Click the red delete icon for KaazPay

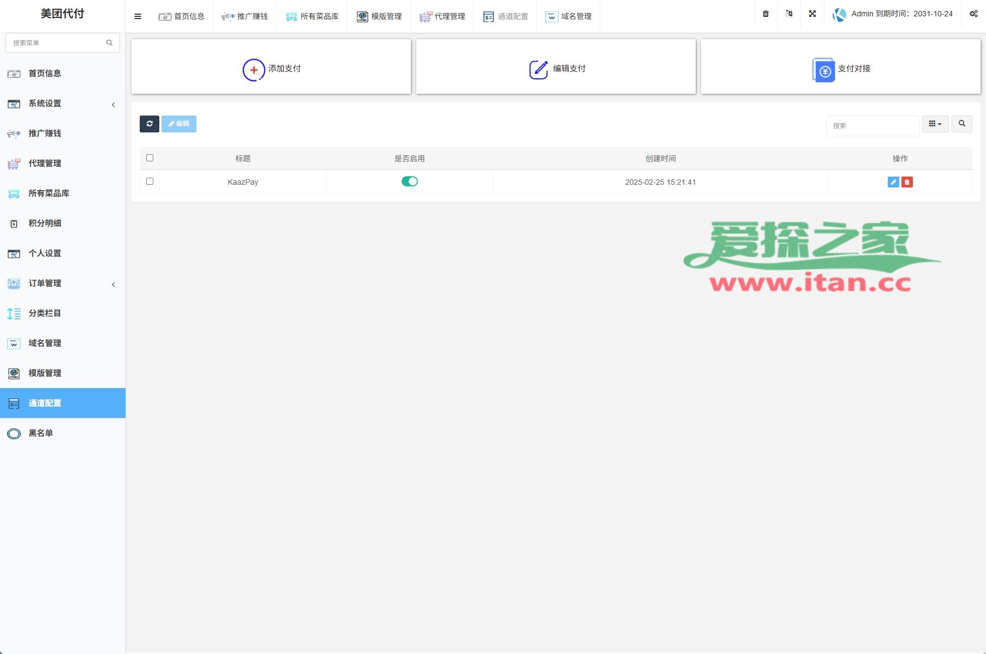click(907, 182)
